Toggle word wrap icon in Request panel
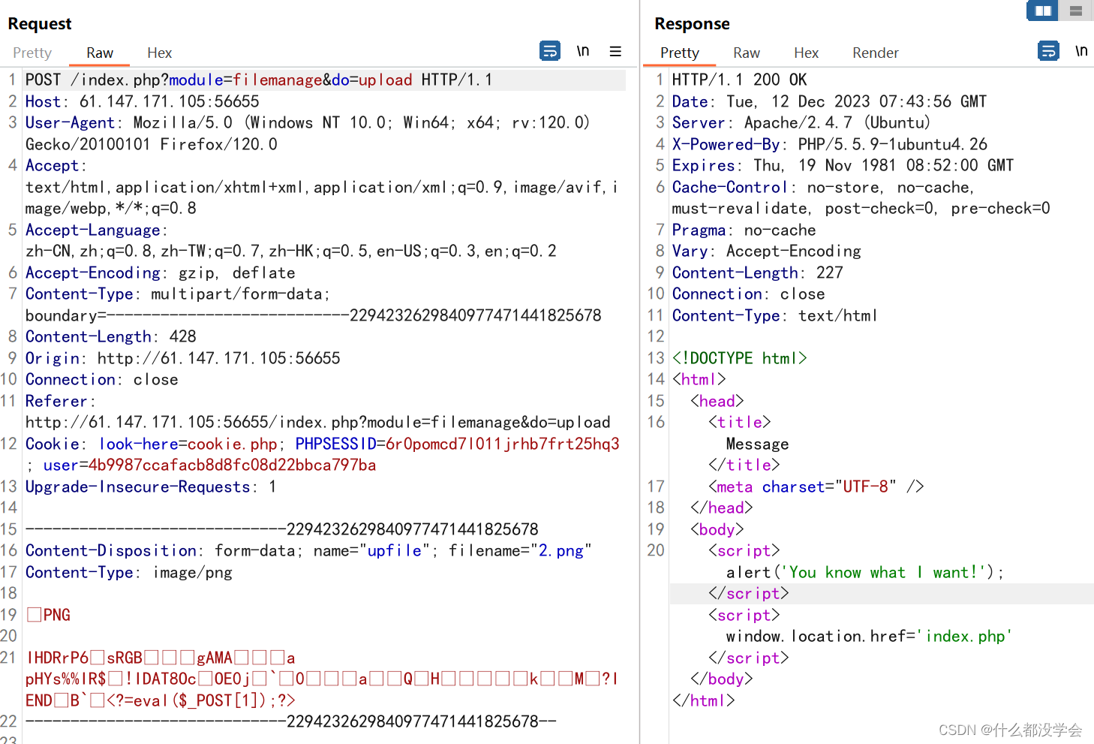 tap(550, 51)
